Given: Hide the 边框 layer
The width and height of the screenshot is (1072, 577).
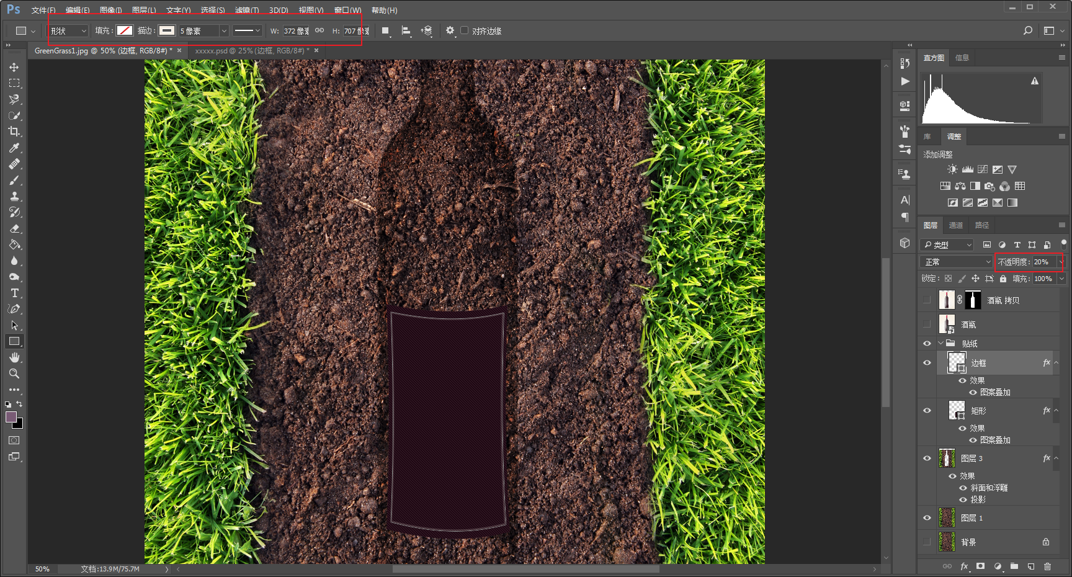Looking at the screenshot, I should tap(927, 363).
